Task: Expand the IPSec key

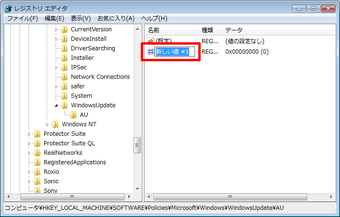Action: pos(56,67)
